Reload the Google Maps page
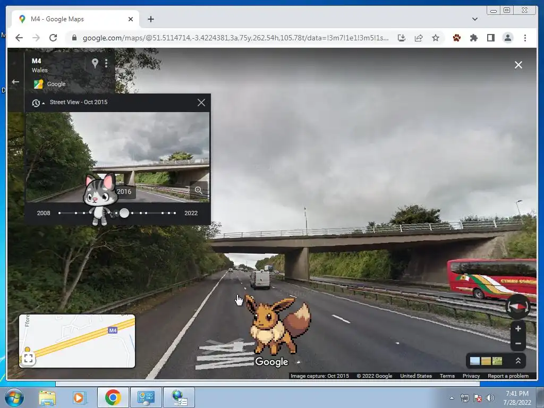Viewport: 544px width, 408px height. point(53,38)
